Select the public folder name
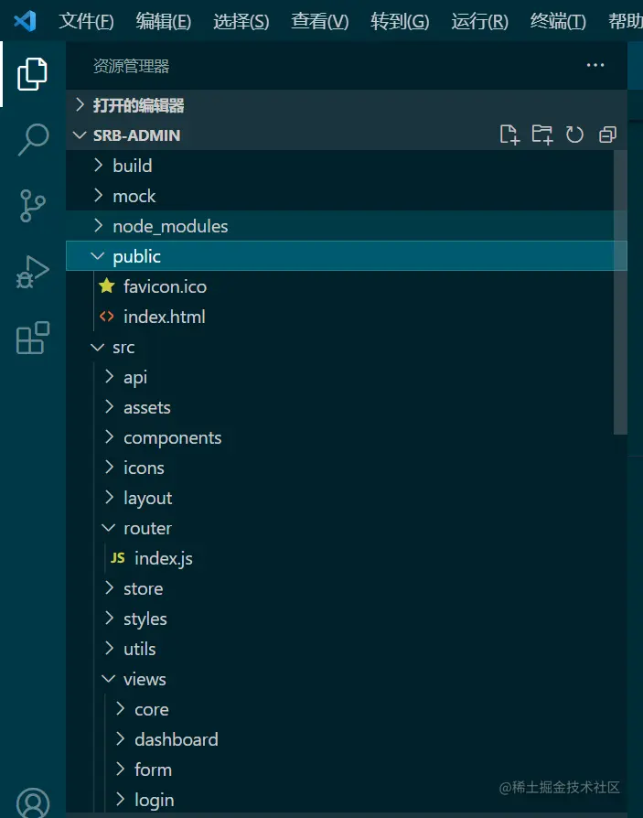 point(136,257)
